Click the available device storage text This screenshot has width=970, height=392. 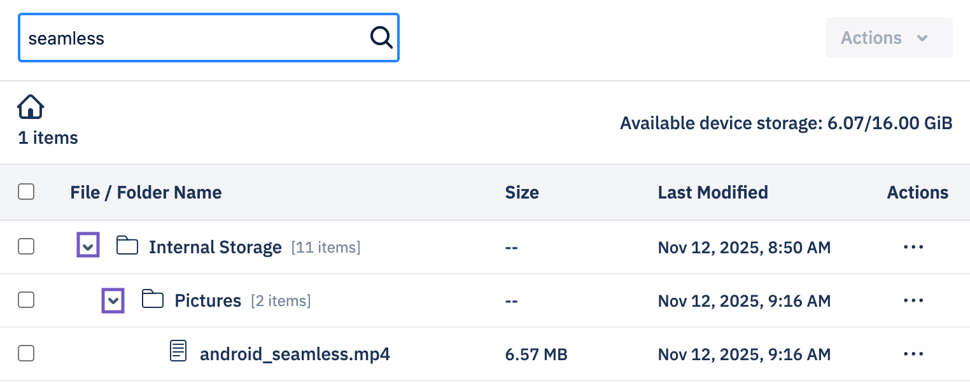(786, 123)
